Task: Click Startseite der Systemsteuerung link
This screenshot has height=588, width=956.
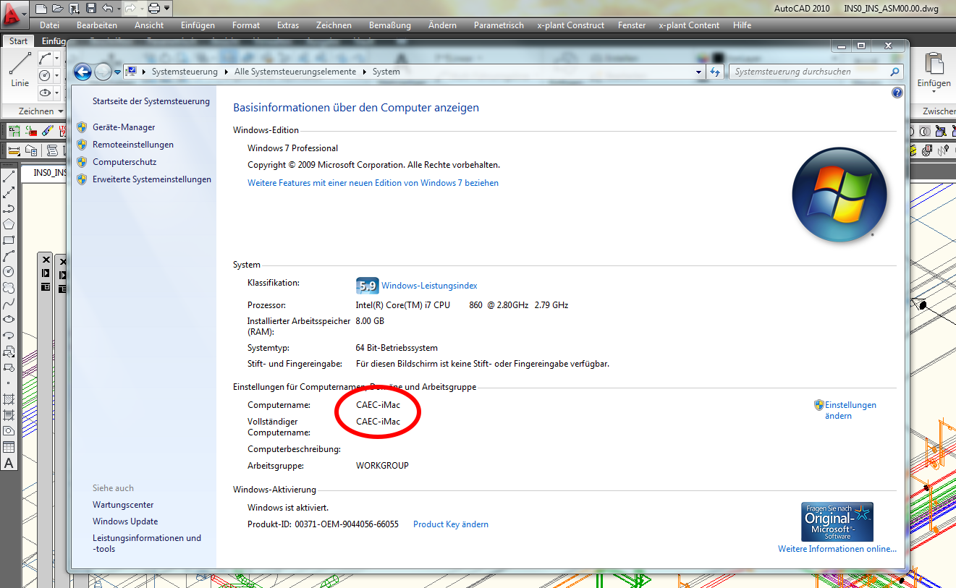Action: pos(151,101)
